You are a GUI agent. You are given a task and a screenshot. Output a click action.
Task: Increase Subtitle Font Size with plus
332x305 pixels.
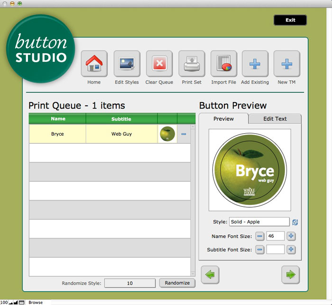[291, 250]
